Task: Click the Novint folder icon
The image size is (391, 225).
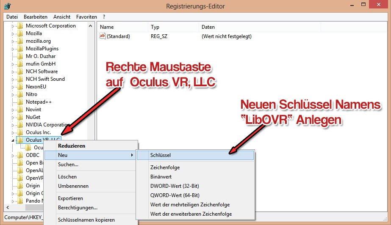Action: tap(20, 110)
